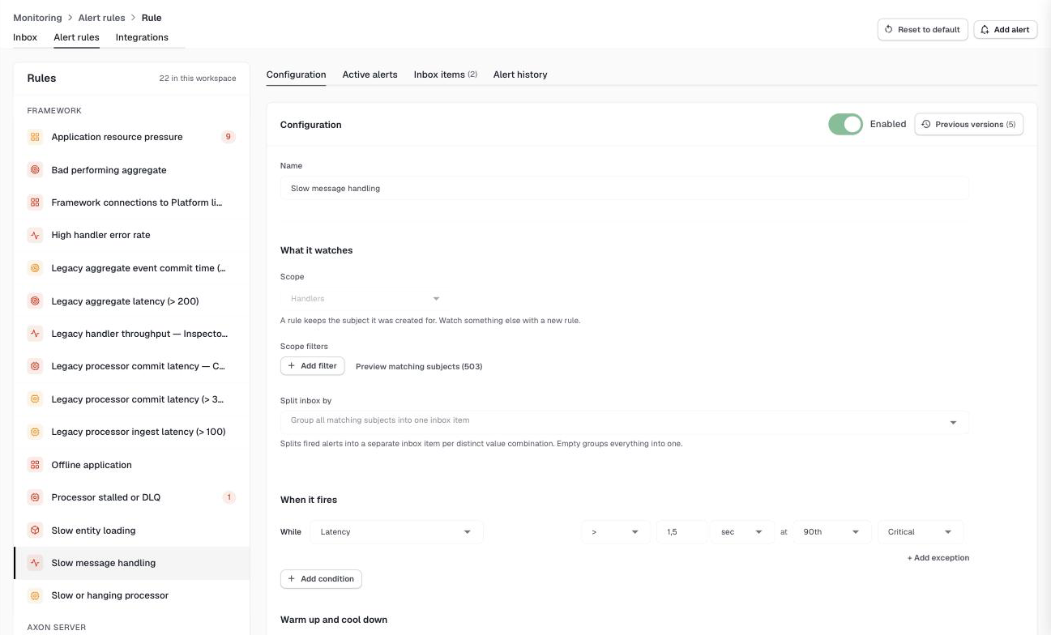Image resolution: width=1051 pixels, height=635 pixels.
Task: Open the greater-than operator dropdown
Action: pos(615,532)
